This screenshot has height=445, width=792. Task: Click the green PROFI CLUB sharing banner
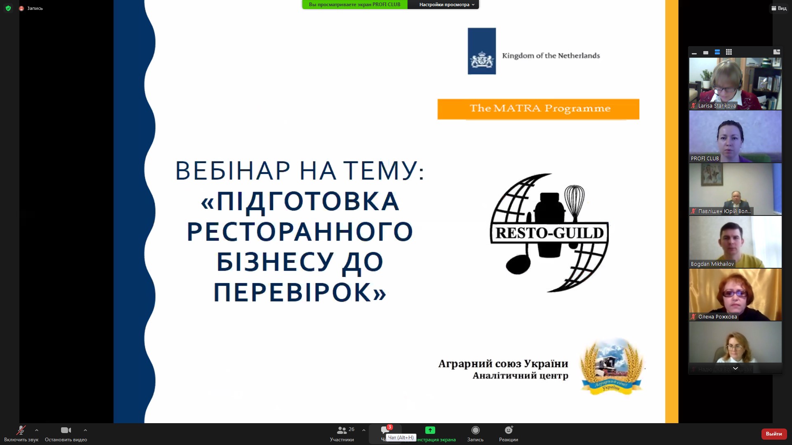click(x=355, y=5)
